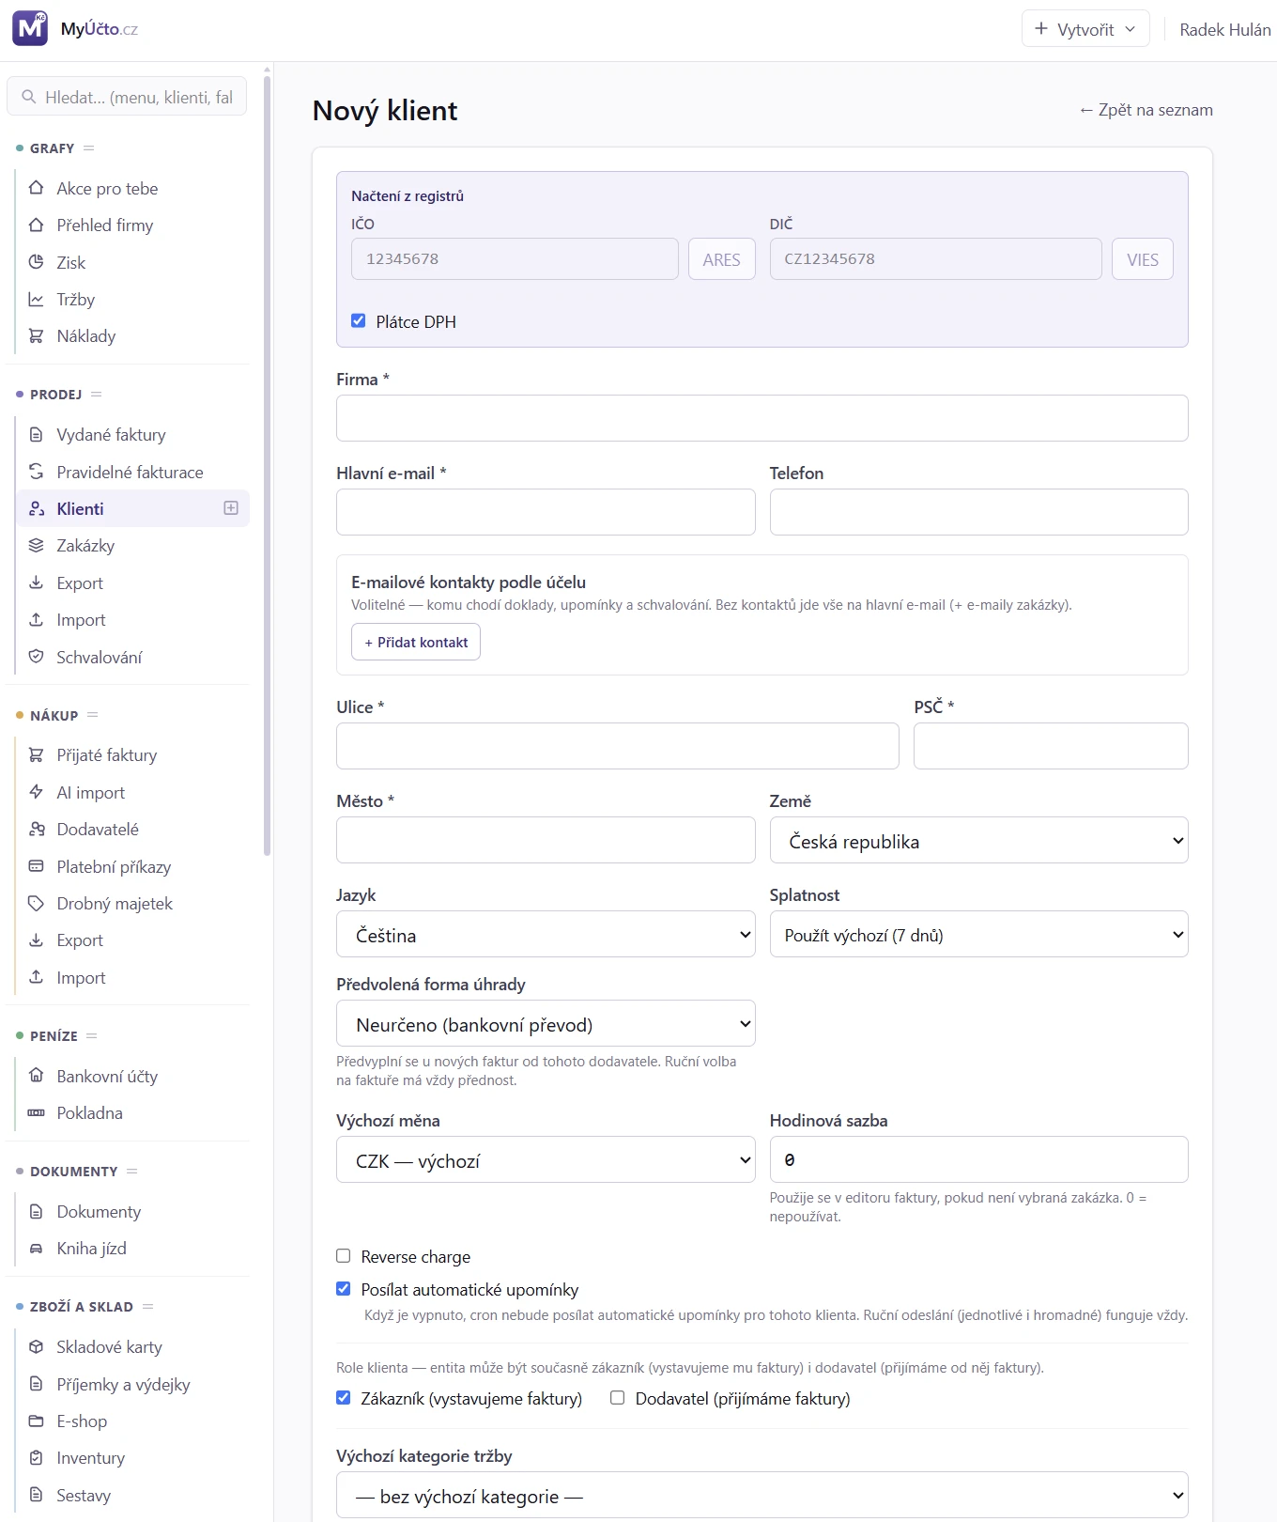Viewport: 1277px width, 1522px height.
Task: Click the Přidat kontakt button
Action: [416, 642]
